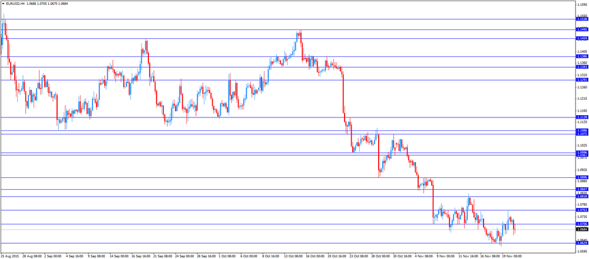Select the 1.1139 horizontal line price label
Screen dimensions: 589x259
coord(582,117)
